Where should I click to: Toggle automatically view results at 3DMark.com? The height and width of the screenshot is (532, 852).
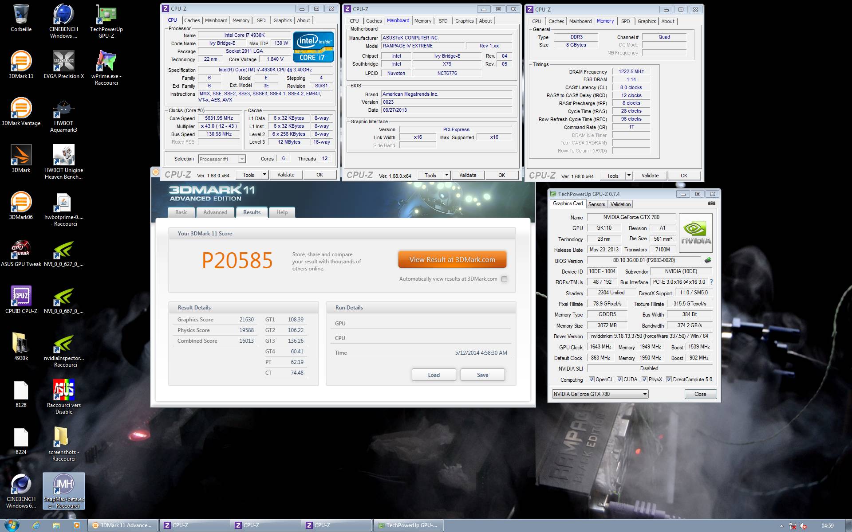click(x=504, y=279)
